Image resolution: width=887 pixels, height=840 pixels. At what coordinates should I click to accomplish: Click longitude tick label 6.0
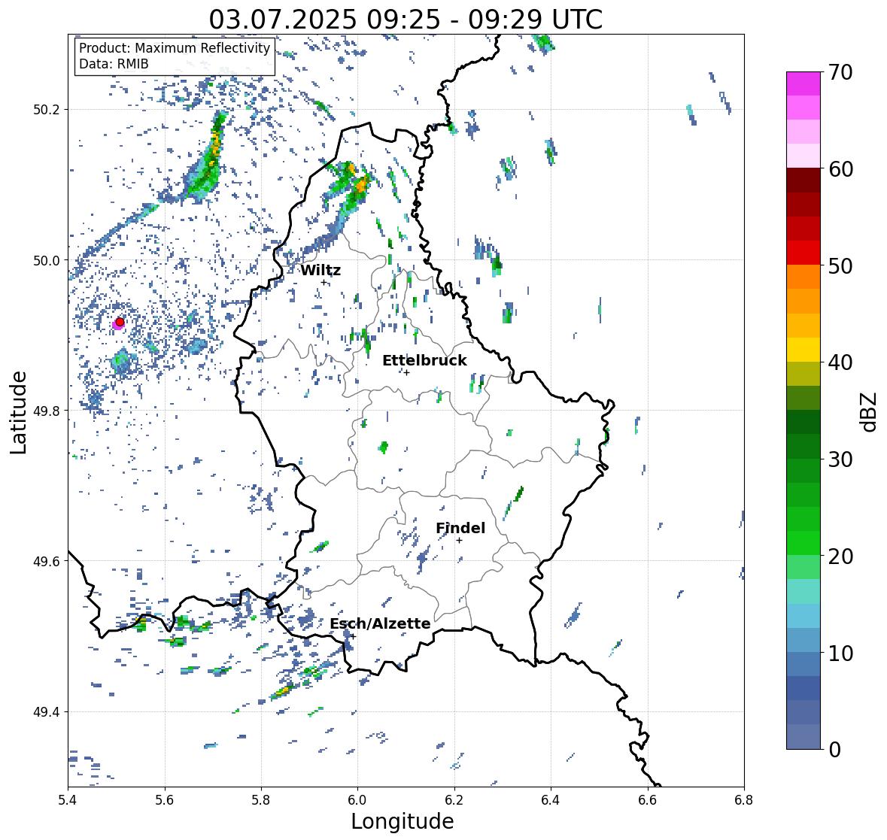pyautogui.click(x=357, y=800)
